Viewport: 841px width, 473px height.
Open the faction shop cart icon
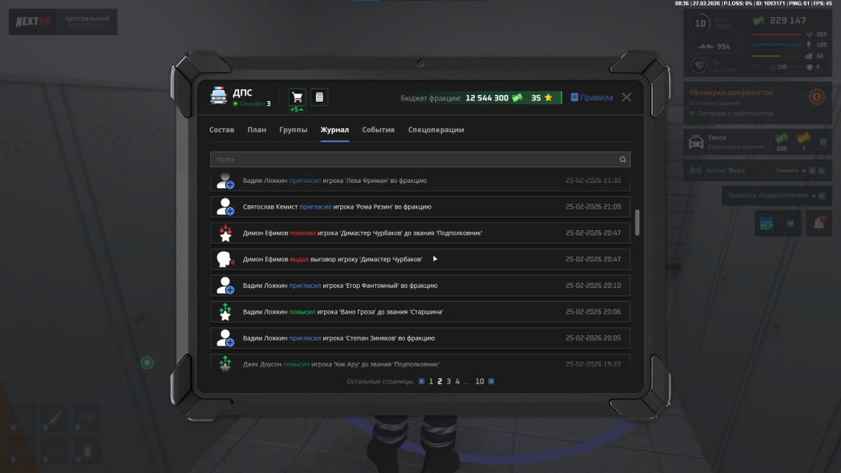tap(297, 97)
